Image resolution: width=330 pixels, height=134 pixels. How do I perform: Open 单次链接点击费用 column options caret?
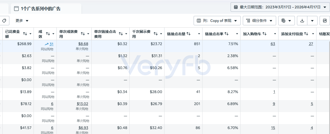(x=126, y=34)
